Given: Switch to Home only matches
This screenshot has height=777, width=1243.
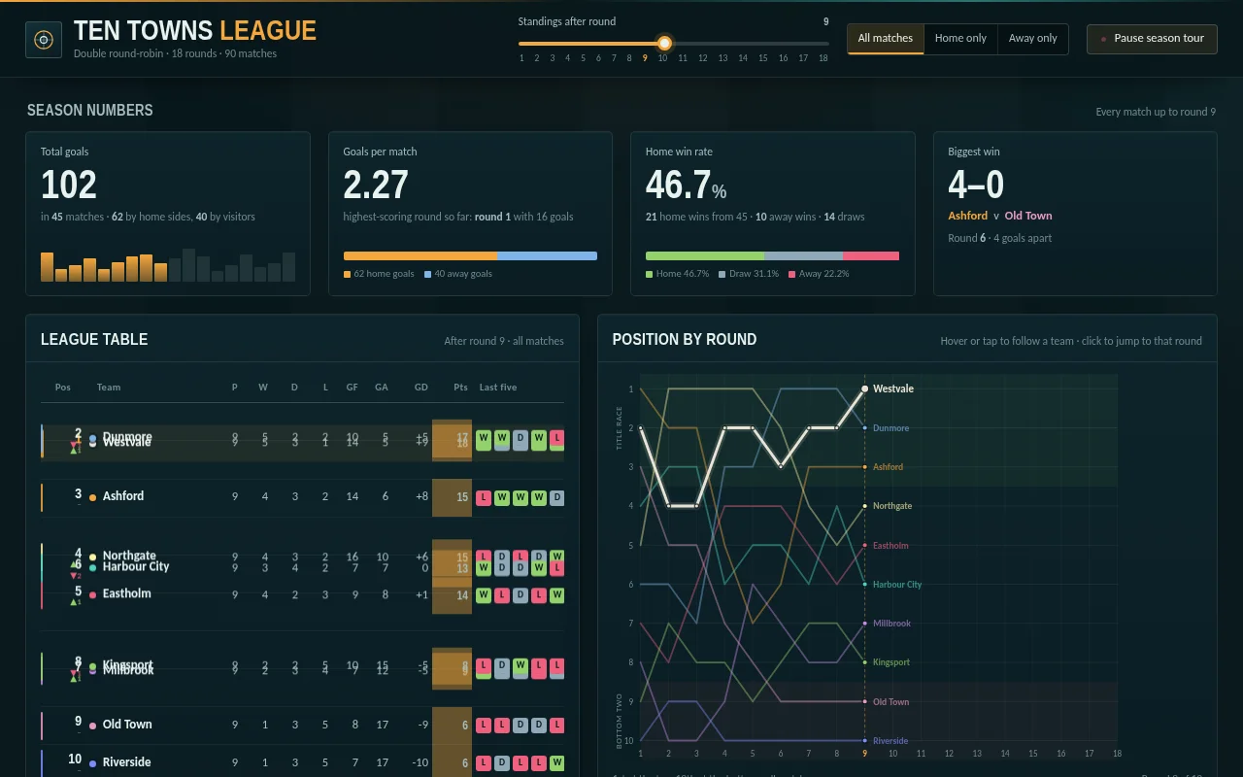Looking at the screenshot, I should (x=960, y=39).
